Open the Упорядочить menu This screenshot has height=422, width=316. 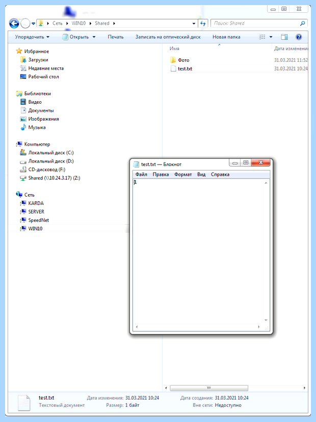[32, 37]
